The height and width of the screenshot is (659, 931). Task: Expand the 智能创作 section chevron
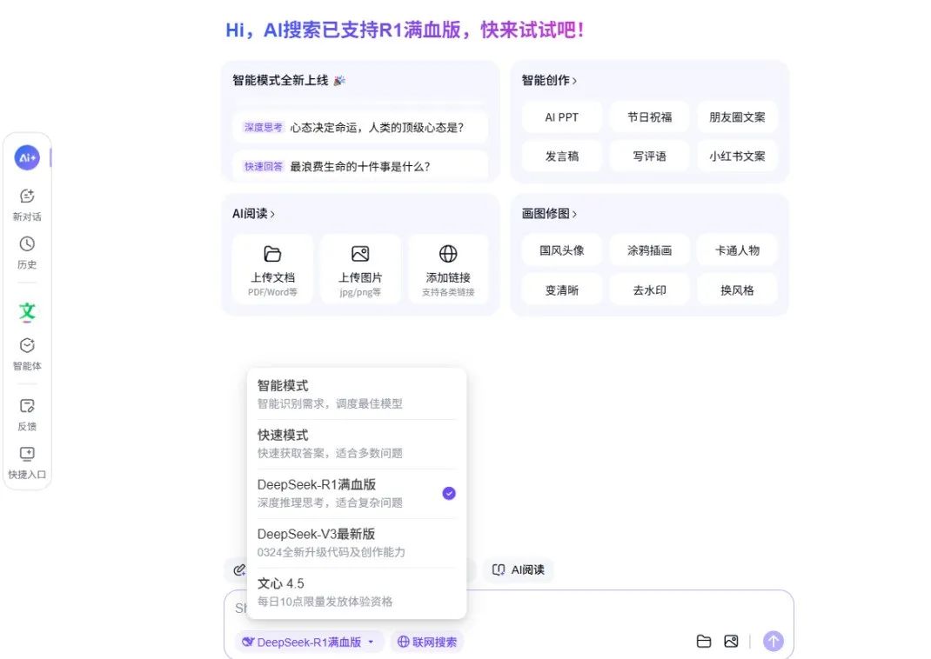click(x=574, y=81)
